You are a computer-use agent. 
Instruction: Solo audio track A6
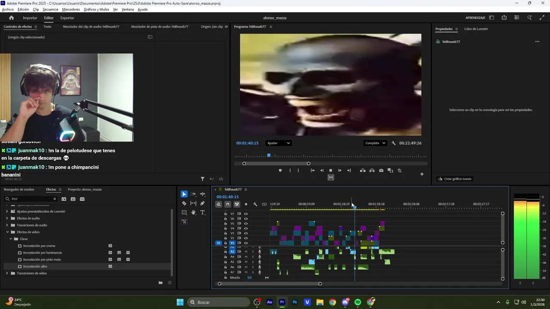coord(253,267)
